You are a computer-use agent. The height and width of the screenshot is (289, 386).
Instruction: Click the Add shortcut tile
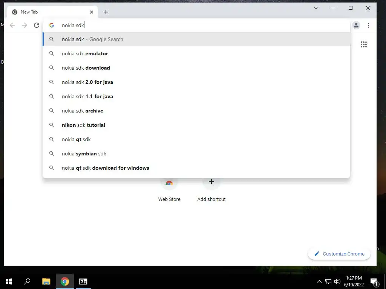point(211,190)
